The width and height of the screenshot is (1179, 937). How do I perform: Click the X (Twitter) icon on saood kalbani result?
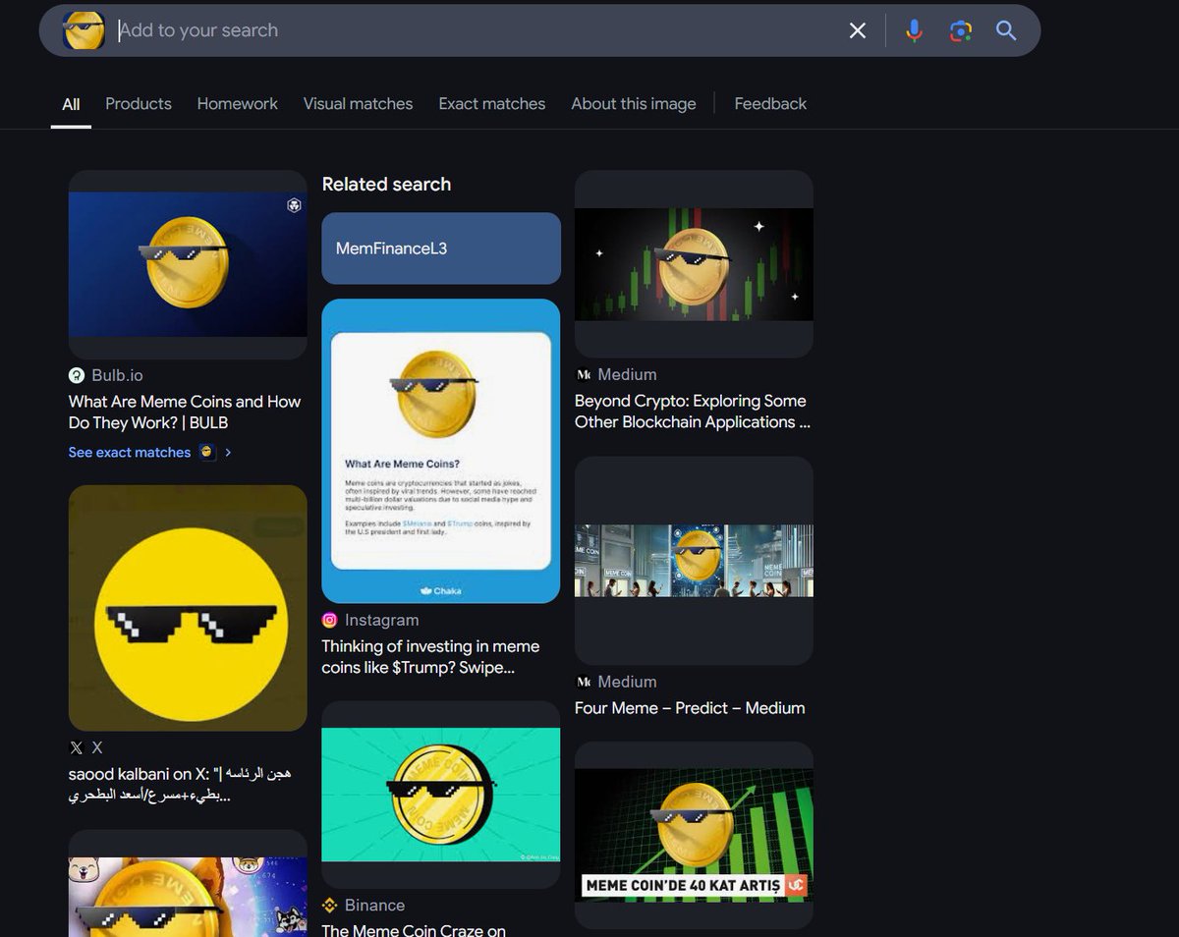click(x=76, y=747)
